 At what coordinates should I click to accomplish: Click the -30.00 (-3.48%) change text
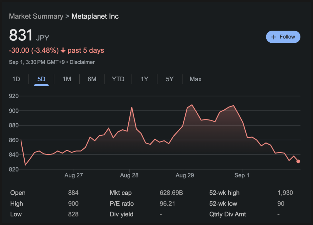point(34,51)
